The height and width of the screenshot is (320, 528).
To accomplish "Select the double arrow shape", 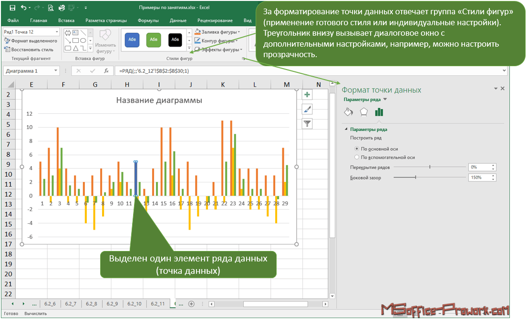I will tap(68, 33).
